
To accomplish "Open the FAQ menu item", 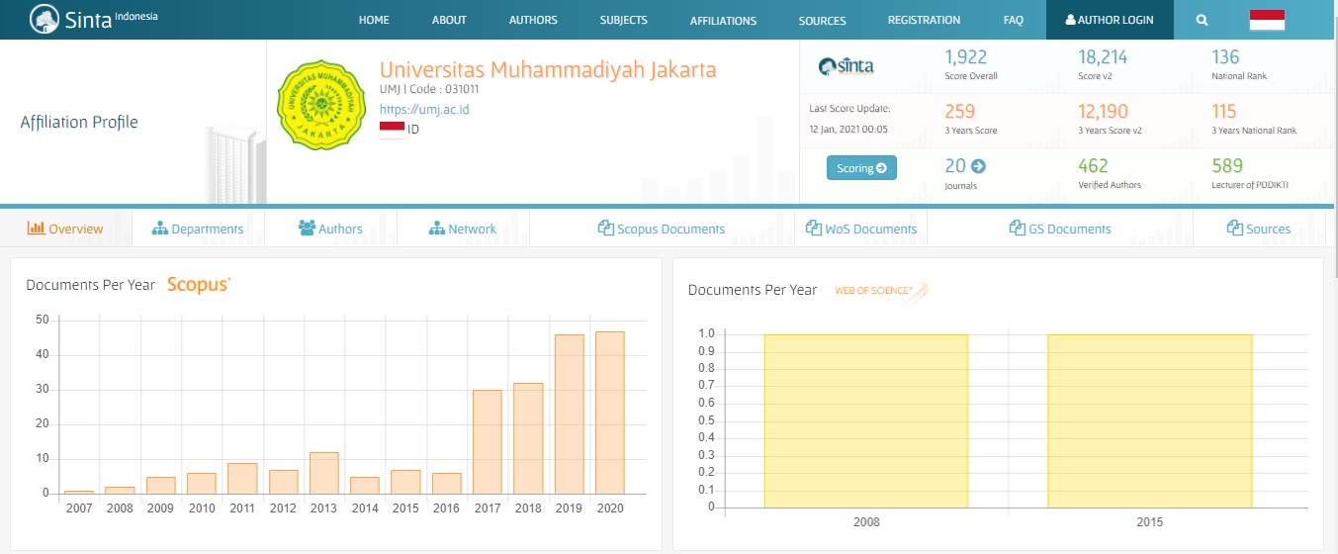I will pos(1013,20).
